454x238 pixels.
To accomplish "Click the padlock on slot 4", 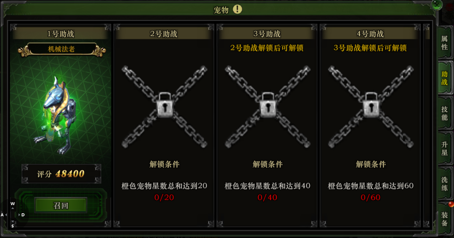I will click(370, 105).
